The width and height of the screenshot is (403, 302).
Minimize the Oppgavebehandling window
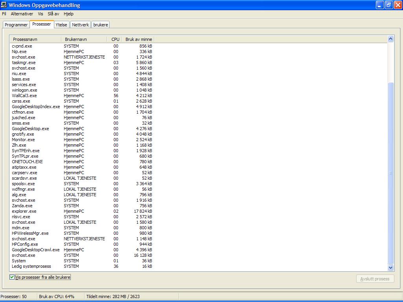coord(380,5)
